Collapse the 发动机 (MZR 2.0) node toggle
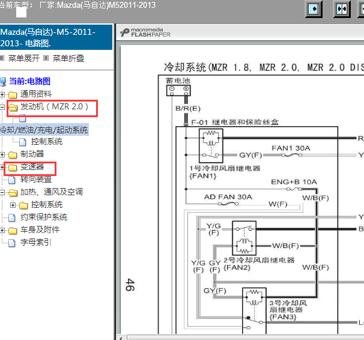The image size is (364, 340). click(2, 107)
